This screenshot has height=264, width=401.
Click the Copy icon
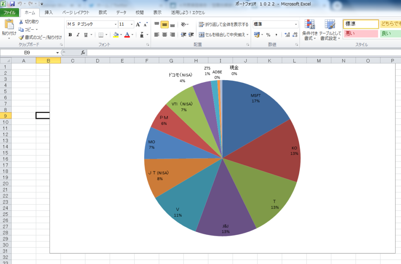pyautogui.click(x=21, y=30)
